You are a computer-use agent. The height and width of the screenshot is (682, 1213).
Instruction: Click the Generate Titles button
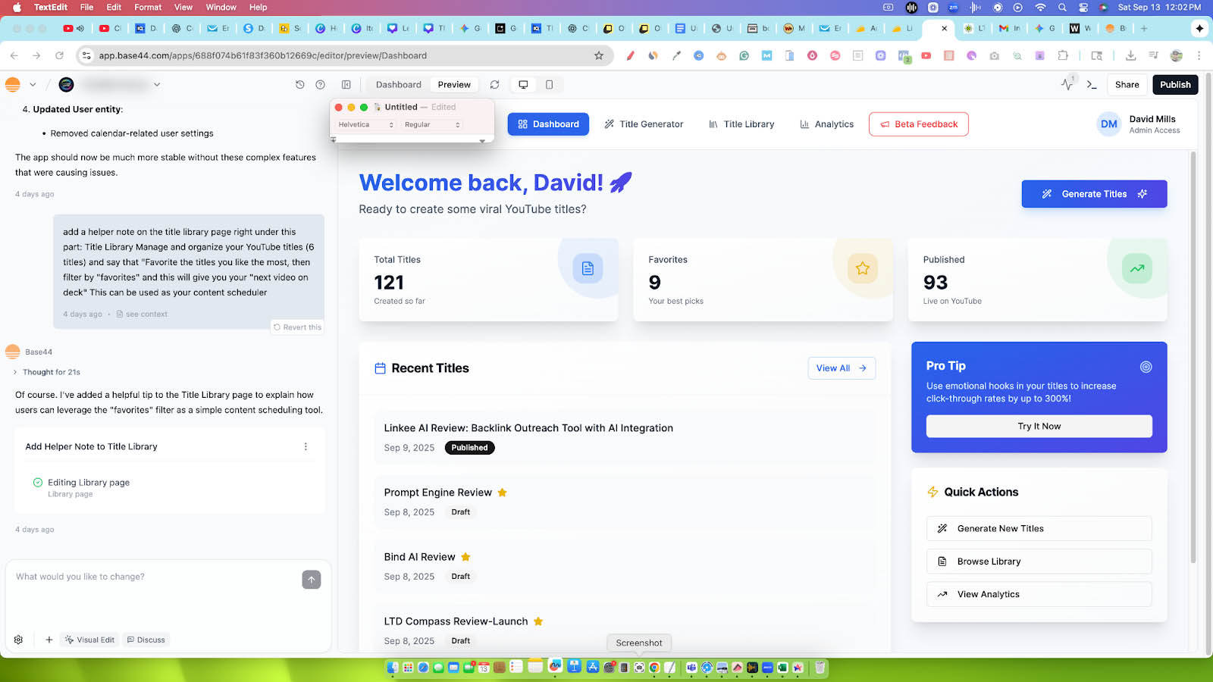point(1094,194)
